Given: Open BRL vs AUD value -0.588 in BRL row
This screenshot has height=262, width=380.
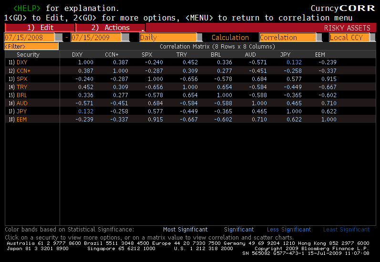Looking at the screenshot, I should click(x=257, y=95).
